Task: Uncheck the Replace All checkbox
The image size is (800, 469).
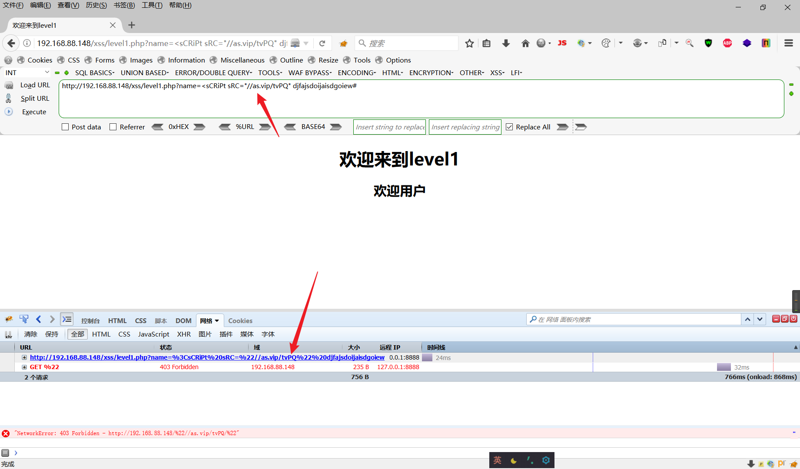Action: coord(509,127)
